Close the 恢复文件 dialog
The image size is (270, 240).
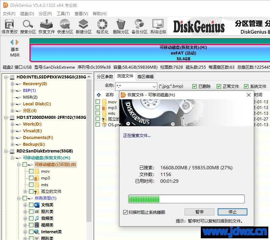pos(249,95)
